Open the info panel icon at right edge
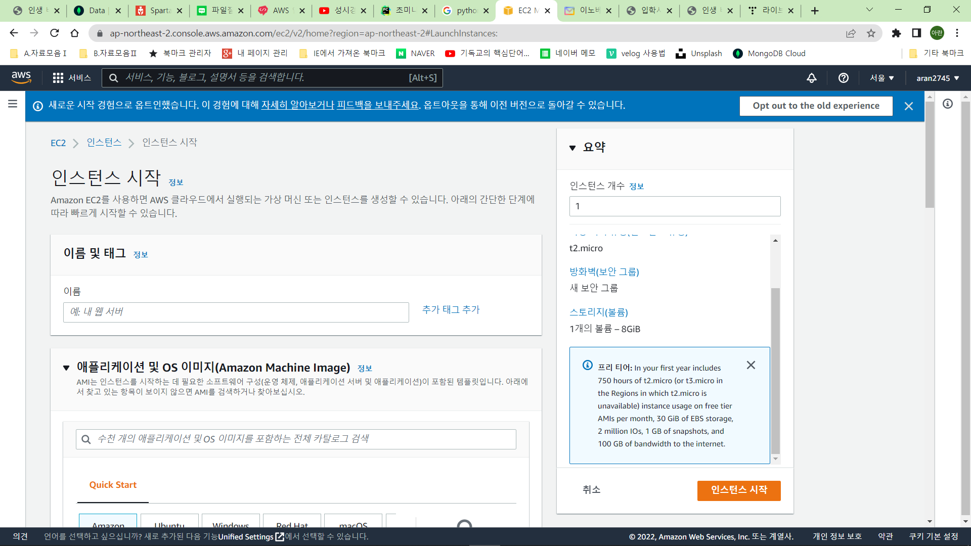The height and width of the screenshot is (546, 971). click(948, 104)
